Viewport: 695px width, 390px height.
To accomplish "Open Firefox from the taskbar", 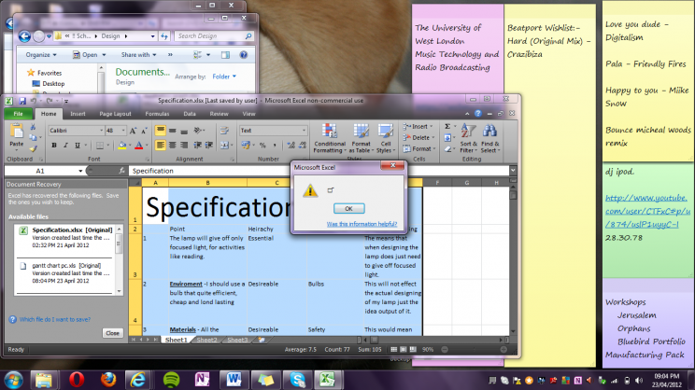I will point(108,380).
